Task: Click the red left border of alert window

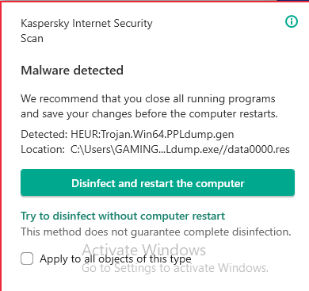Action: tap(1, 145)
